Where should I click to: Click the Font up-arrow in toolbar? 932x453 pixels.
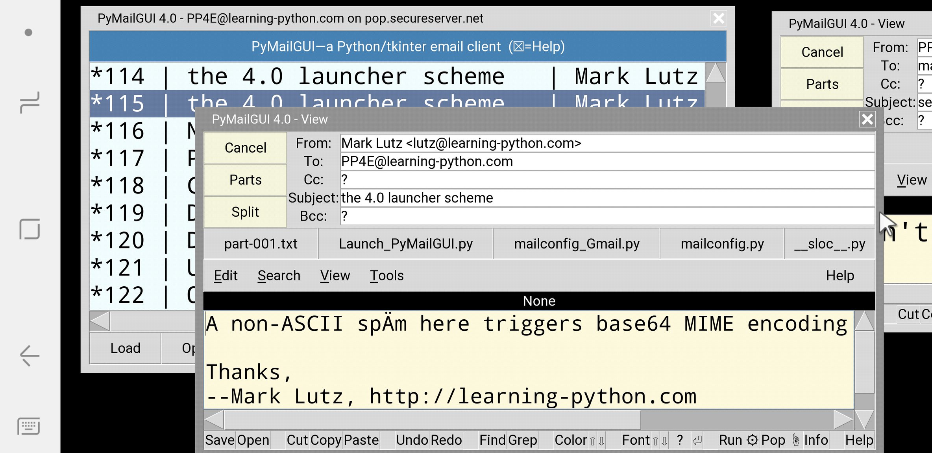[655, 441]
